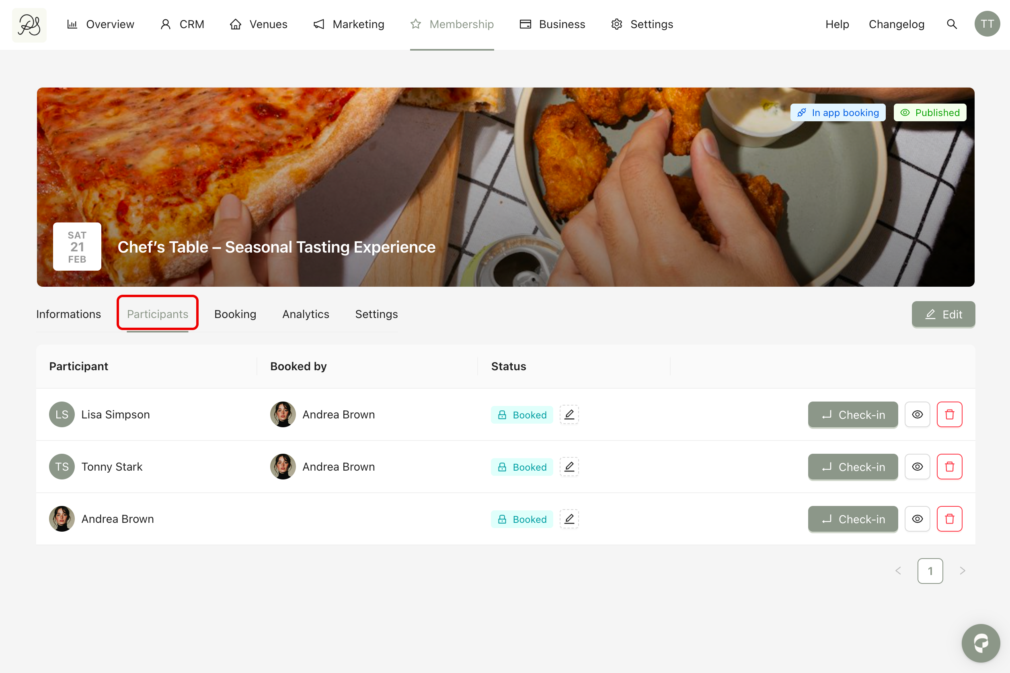Open the support chat bubble
1010x673 pixels.
tap(980, 642)
